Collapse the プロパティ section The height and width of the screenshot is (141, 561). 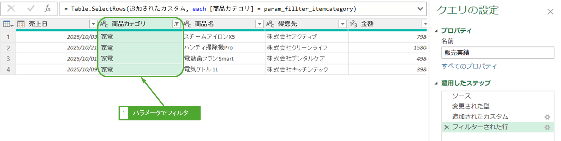pyautogui.click(x=436, y=31)
